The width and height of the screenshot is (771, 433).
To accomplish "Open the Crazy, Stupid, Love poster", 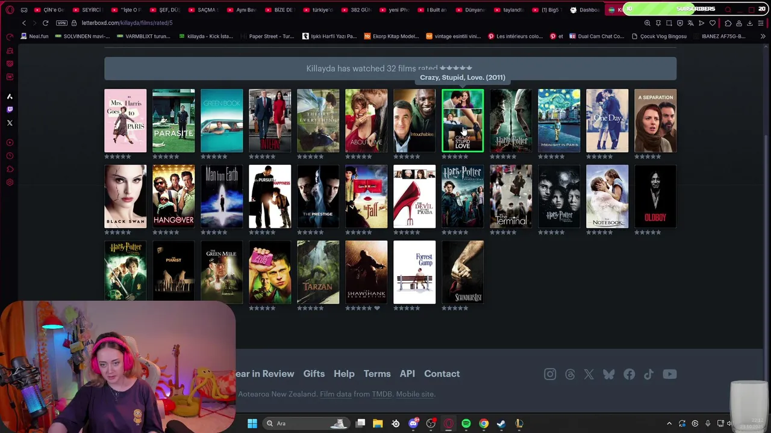I will coord(463,120).
